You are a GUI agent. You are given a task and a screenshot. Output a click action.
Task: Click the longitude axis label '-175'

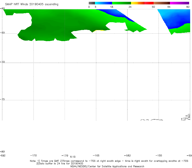(33, 155)
